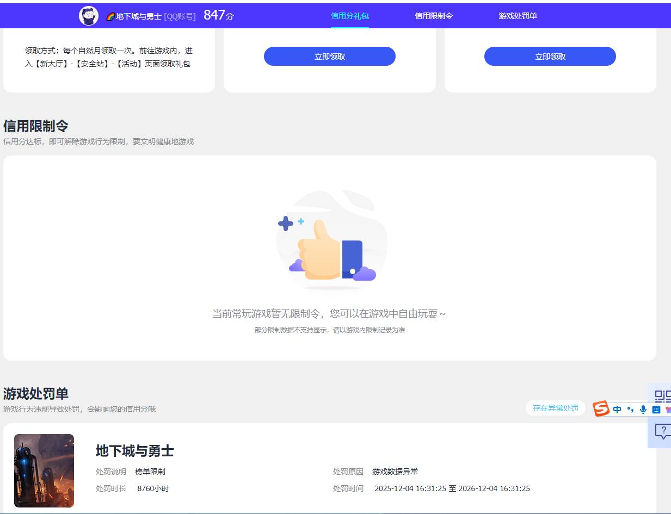Click the right 立即领取 button
This screenshot has height=514, width=671.
550,56
